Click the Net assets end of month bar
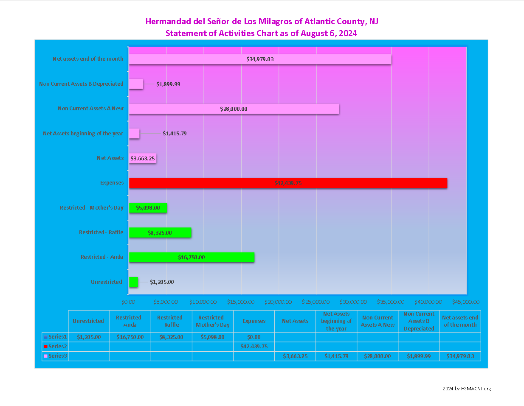 (x=260, y=59)
